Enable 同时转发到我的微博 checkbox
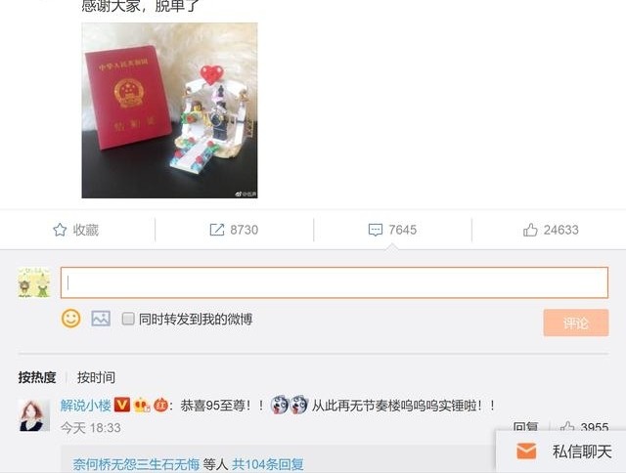This screenshot has width=626, height=473. tap(128, 319)
